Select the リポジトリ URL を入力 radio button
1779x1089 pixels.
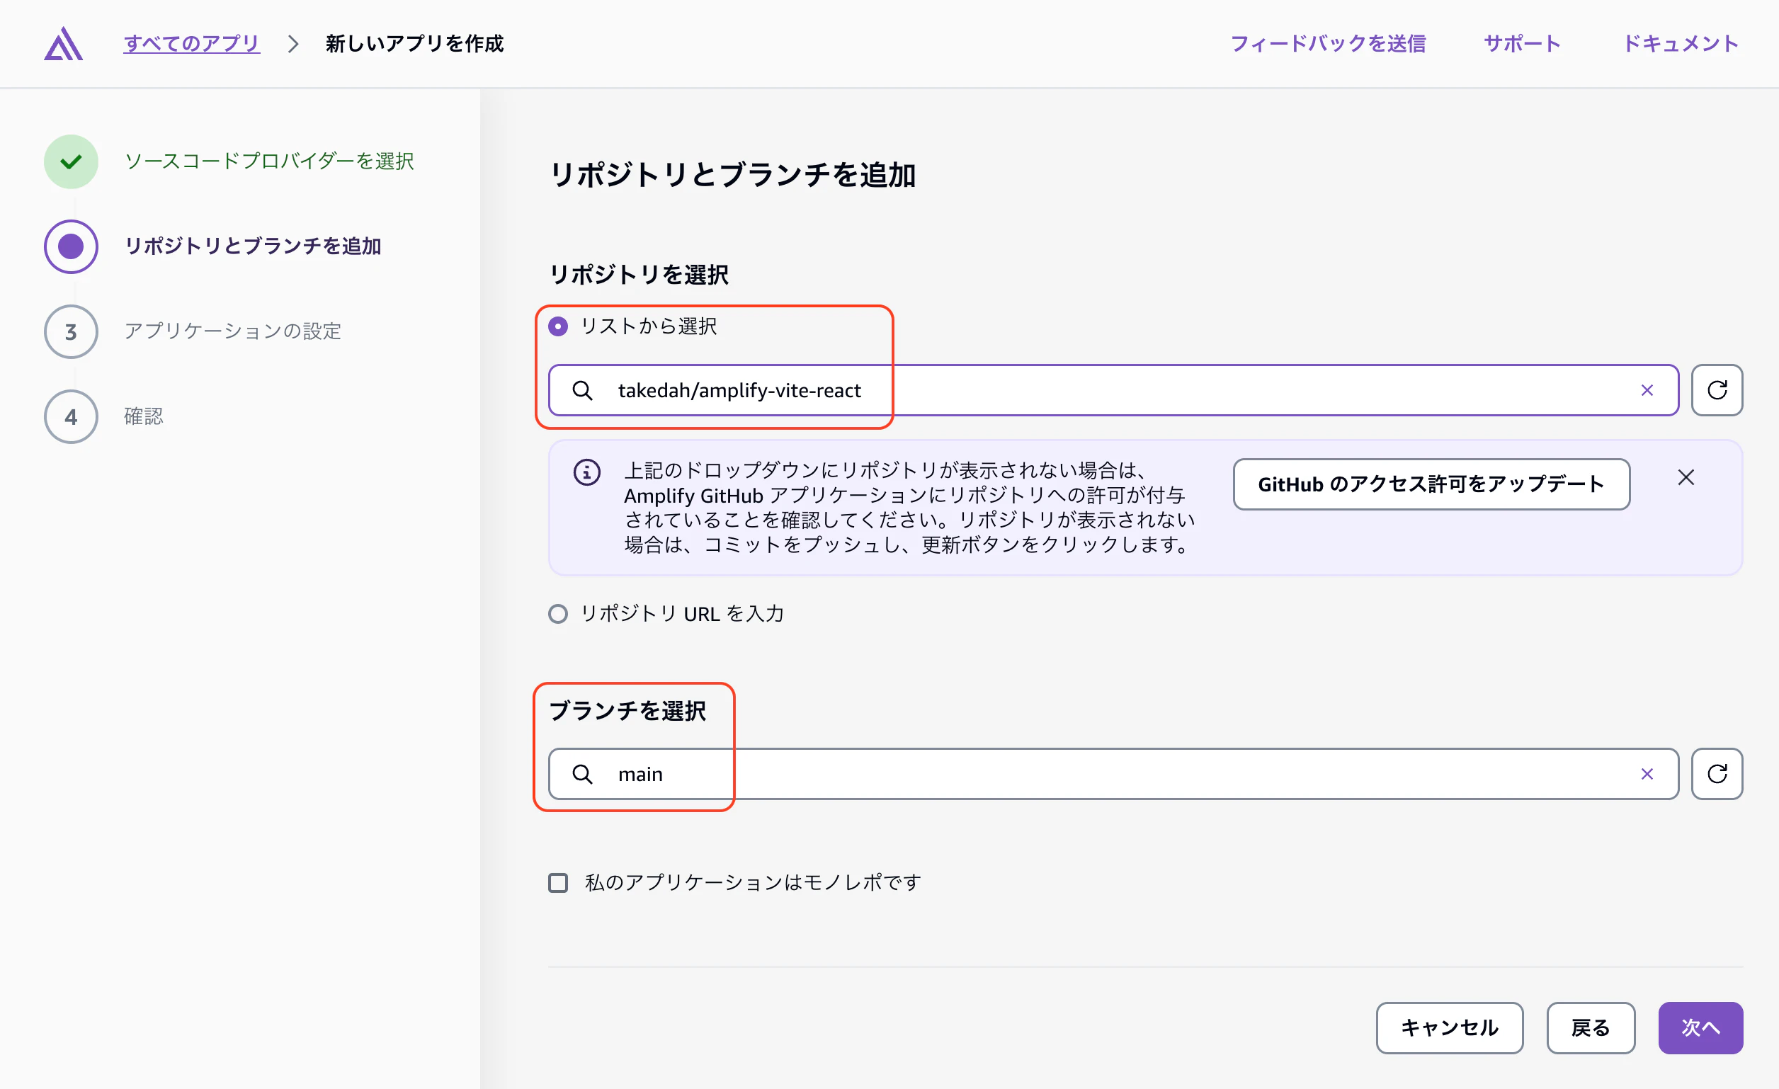click(x=557, y=614)
